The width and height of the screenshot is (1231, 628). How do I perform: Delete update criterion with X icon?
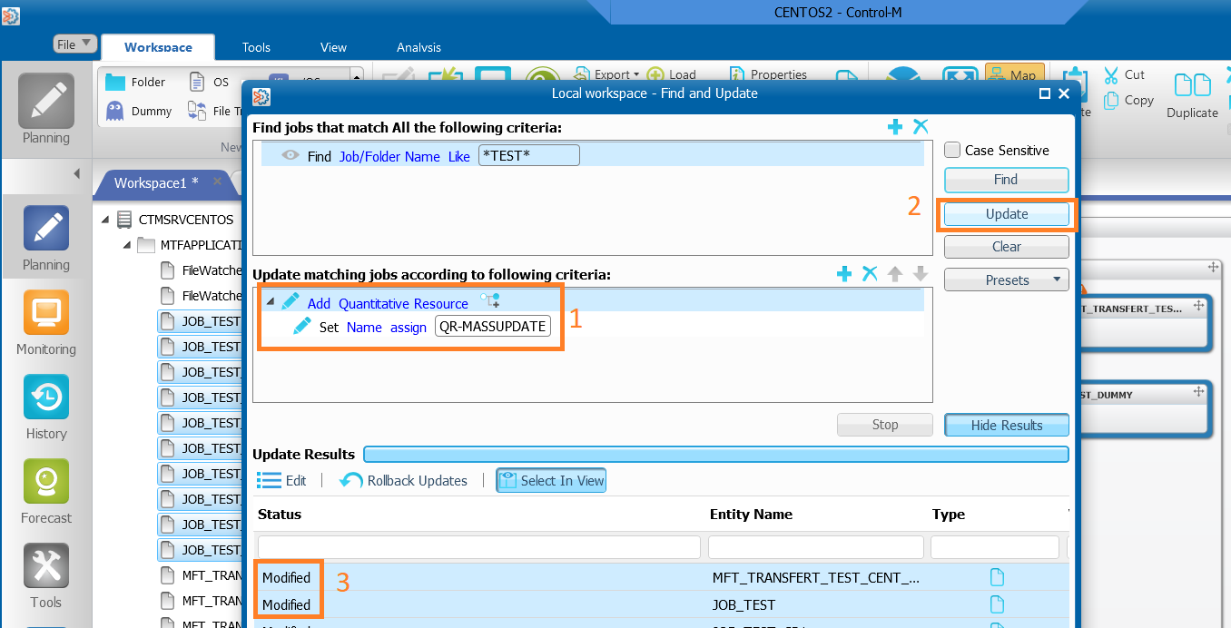870,274
